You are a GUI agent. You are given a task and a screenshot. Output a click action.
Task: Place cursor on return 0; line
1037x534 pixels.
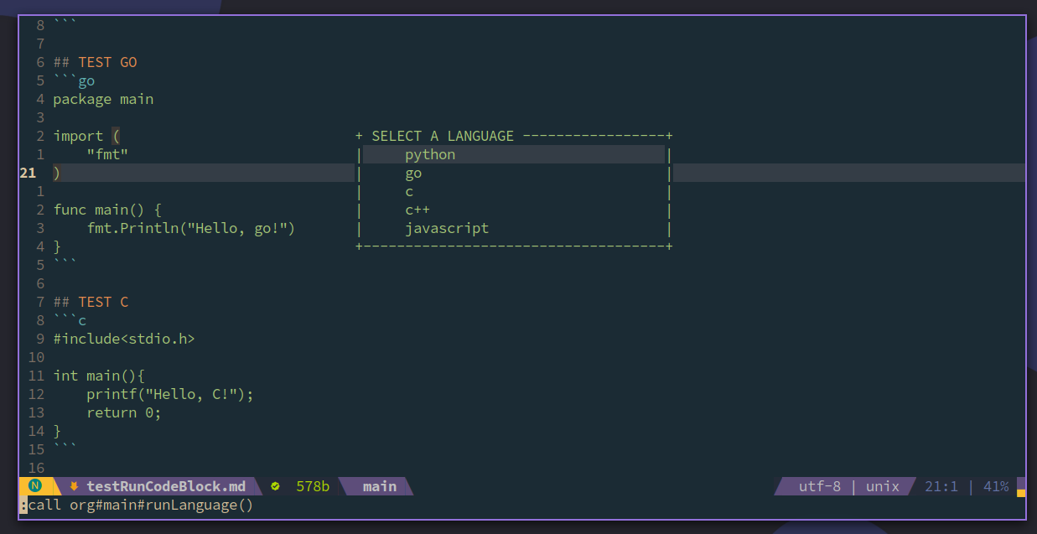pyautogui.click(x=124, y=412)
